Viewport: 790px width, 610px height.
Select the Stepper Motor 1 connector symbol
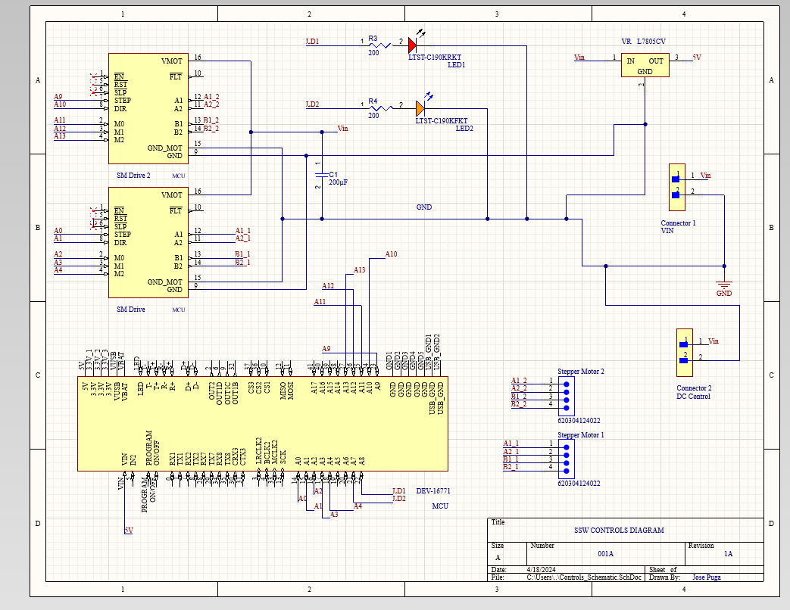[567, 459]
